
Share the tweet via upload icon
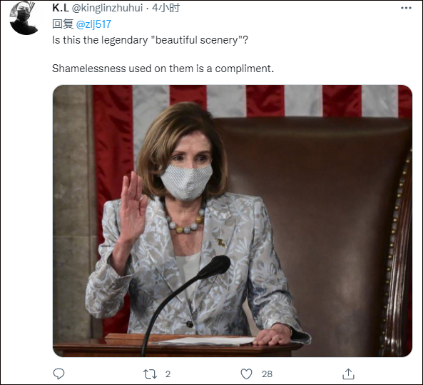coord(348,374)
